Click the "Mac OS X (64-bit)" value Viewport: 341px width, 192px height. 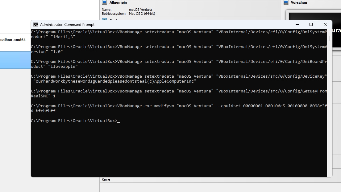[142, 14]
